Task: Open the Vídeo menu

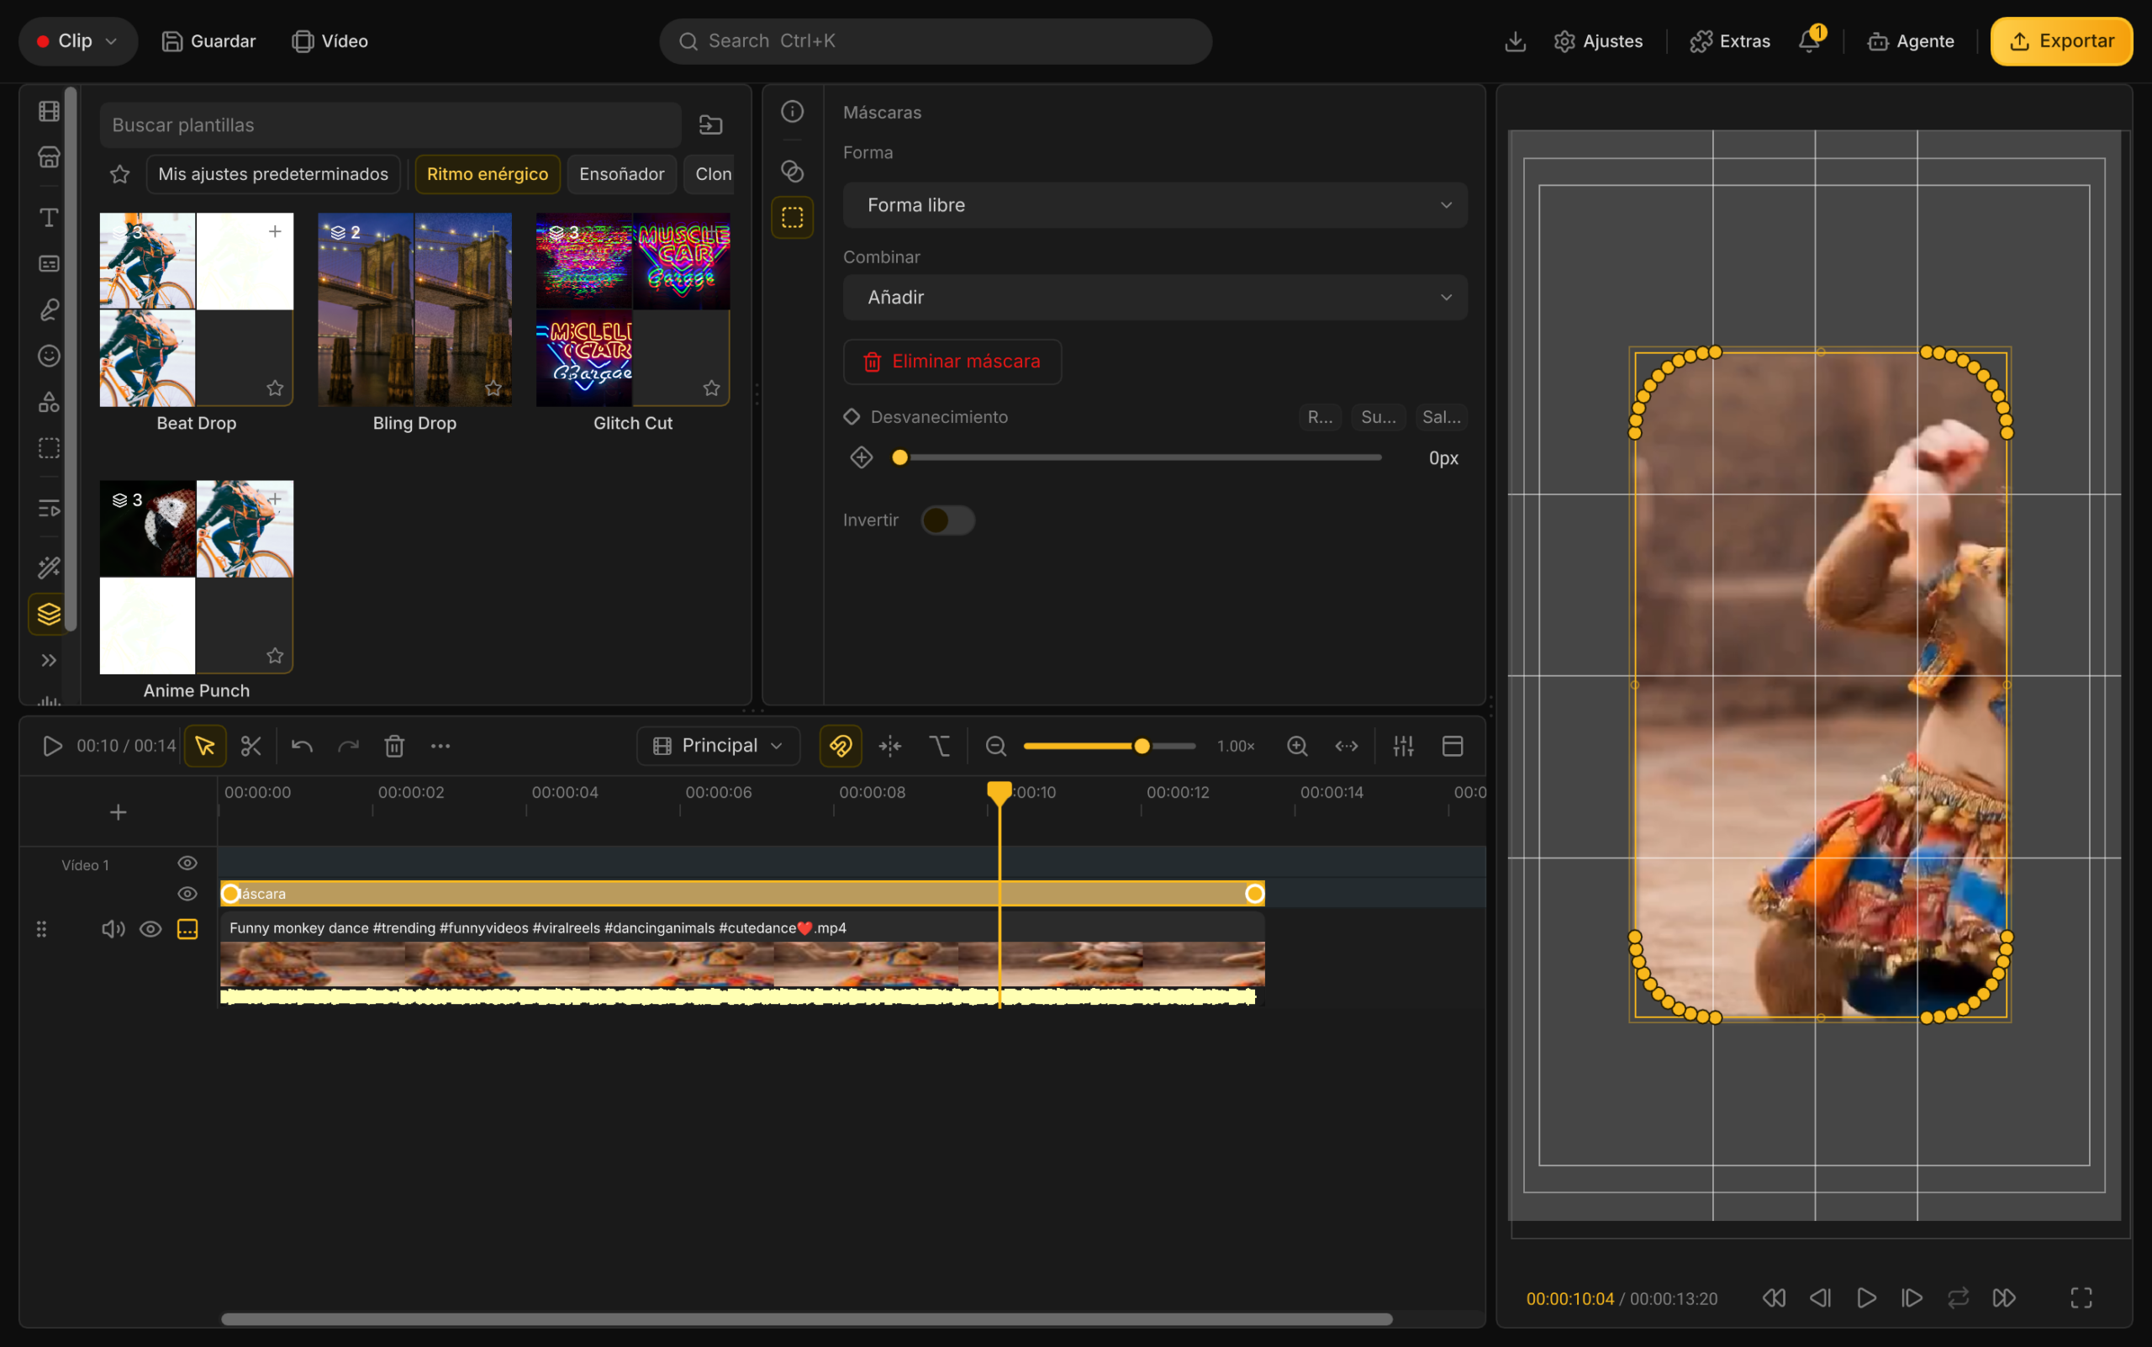Action: (x=330, y=41)
